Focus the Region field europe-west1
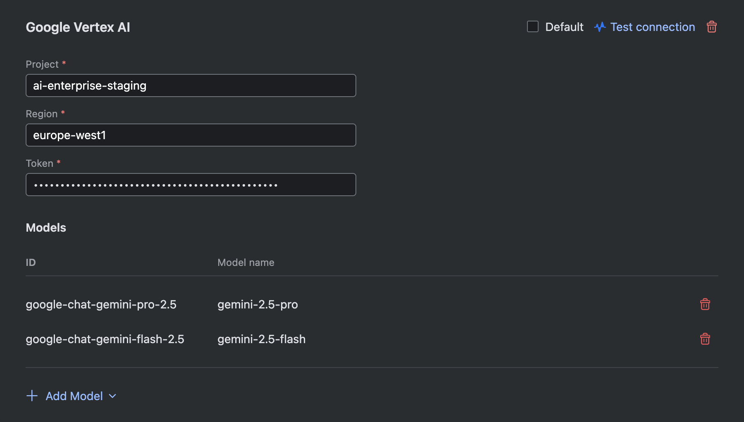Viewport: 744px width, 422px height. tap(191, 135)
